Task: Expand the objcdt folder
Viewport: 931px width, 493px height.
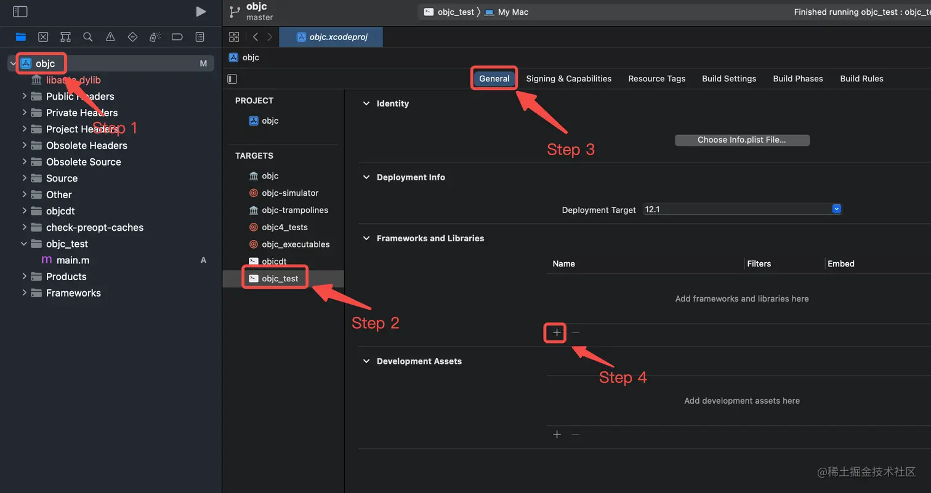Action: pos(24,210)
